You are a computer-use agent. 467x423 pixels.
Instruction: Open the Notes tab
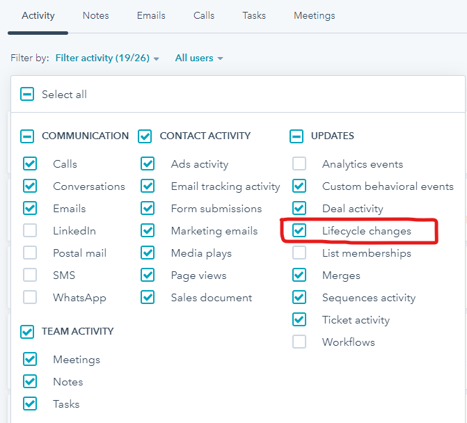[x=95, y=15]
